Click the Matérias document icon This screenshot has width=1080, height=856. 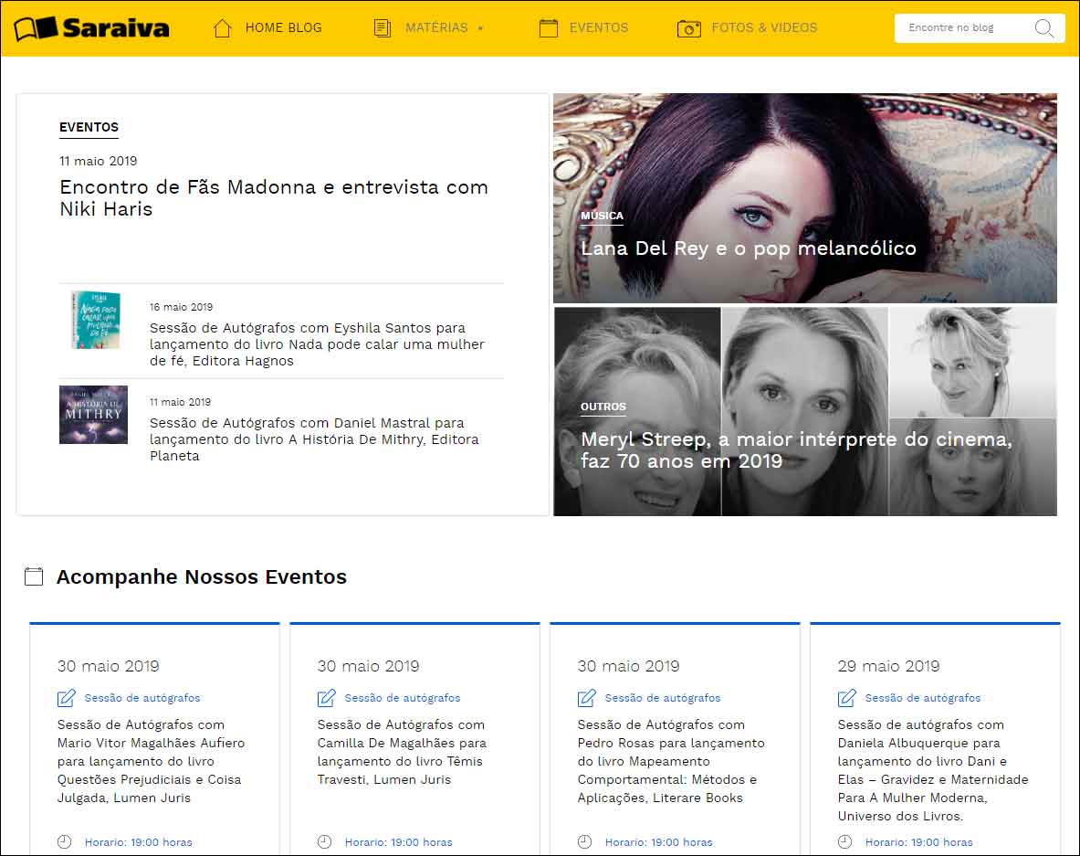[x=383, y=28]
